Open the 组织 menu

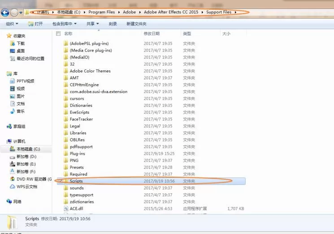(x=12, y=24)
